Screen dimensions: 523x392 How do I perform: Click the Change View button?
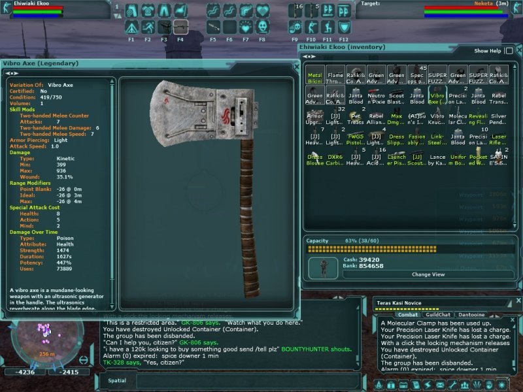click(x=428, y=274)
